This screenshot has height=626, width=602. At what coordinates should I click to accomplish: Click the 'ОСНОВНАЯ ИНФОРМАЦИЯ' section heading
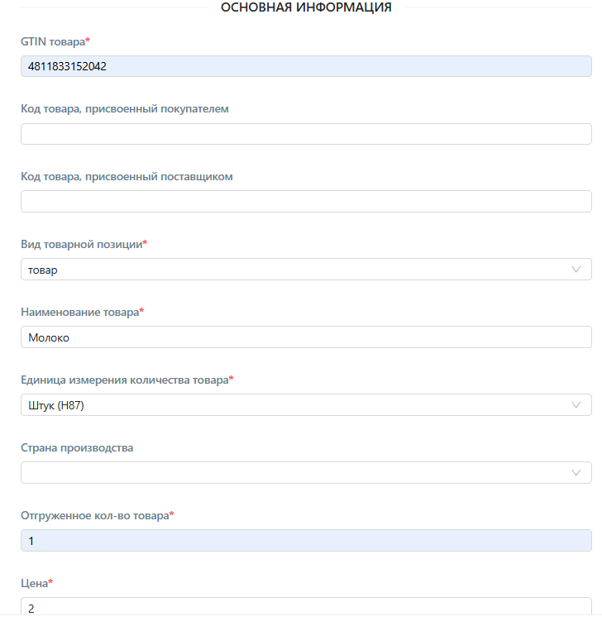point(306,7)
